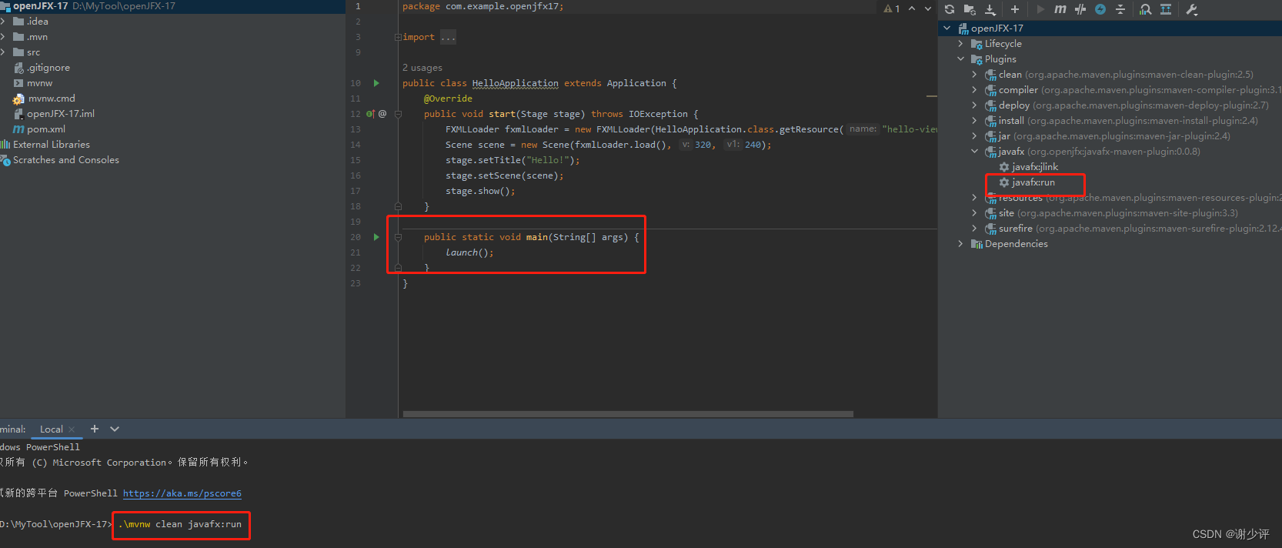
Task: Click run gutter icon beside main method
Action: (x=376, y=237)
